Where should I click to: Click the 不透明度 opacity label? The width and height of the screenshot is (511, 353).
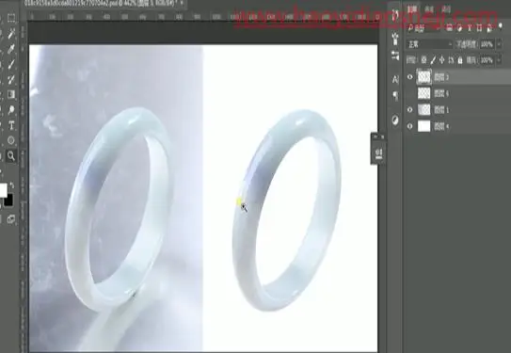pos(467,44)
